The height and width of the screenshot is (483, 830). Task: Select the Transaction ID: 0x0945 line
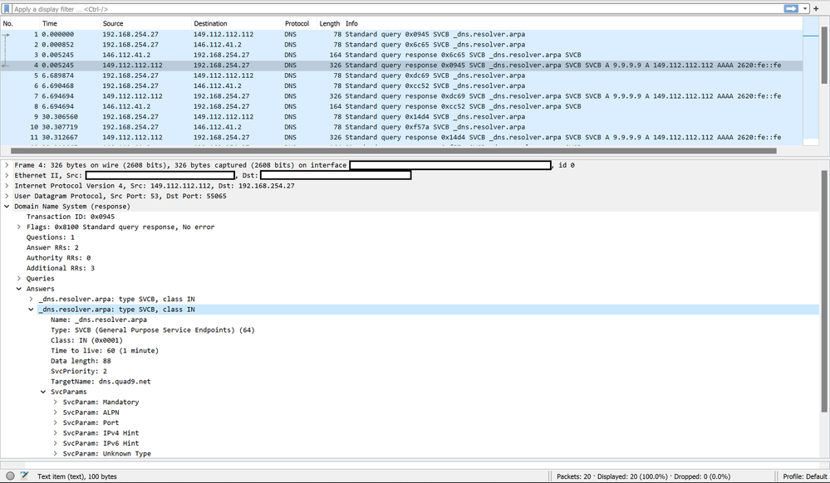click(x=71, y=217)
